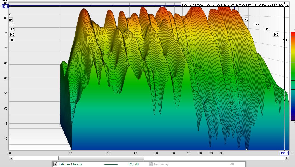Image resolution: width=295 pixels, height=167 pixels.
Task: Click scrollbar track left of the thumb
Action: (36, 158)
